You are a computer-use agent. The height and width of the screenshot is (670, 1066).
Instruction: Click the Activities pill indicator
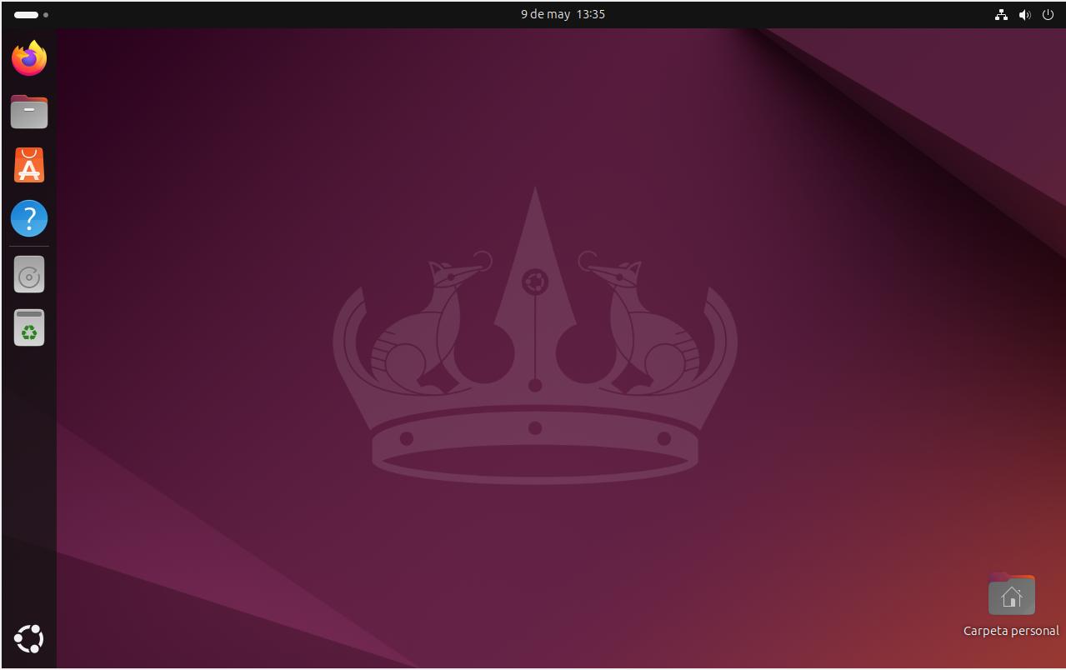26,15
